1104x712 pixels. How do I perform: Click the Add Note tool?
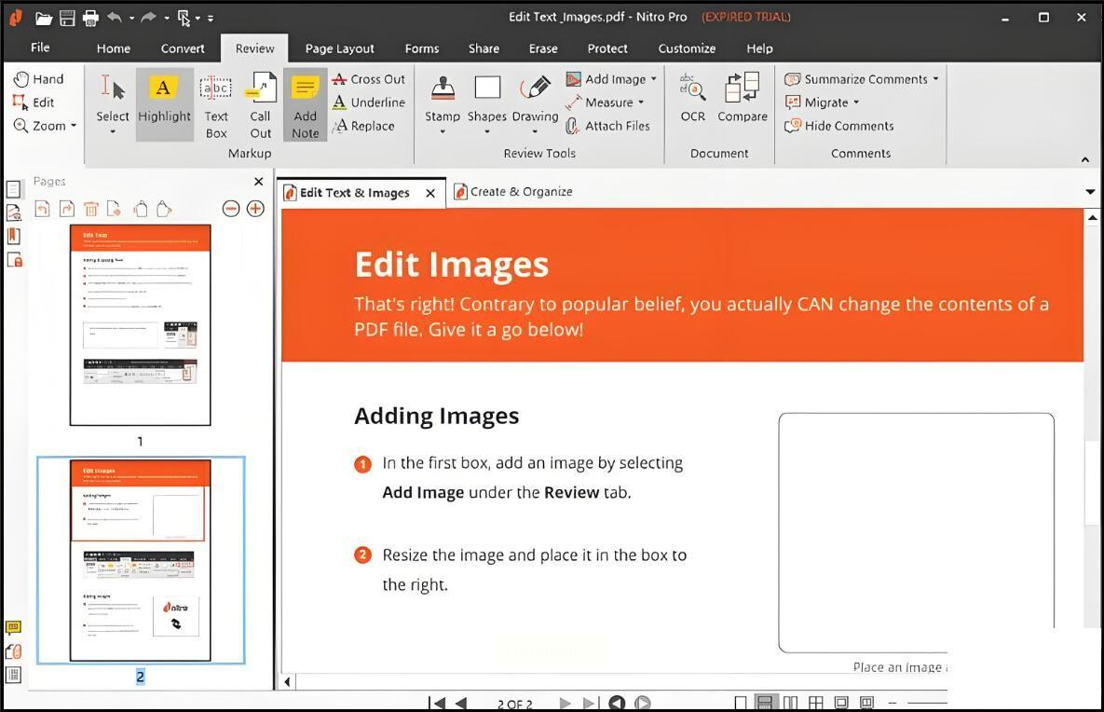point(305,105)
